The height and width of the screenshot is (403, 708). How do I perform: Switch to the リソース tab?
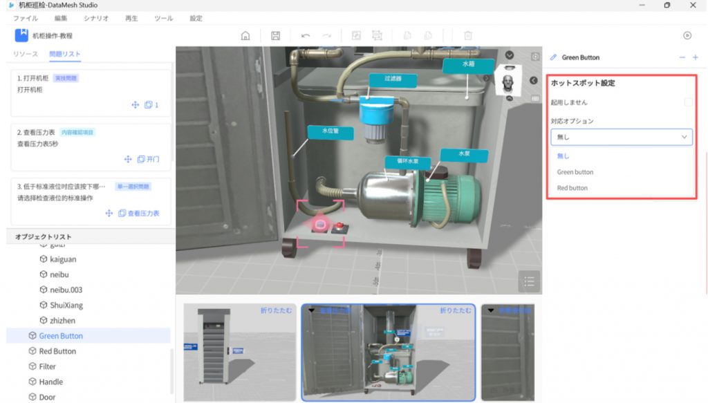(x=26, y=54)
